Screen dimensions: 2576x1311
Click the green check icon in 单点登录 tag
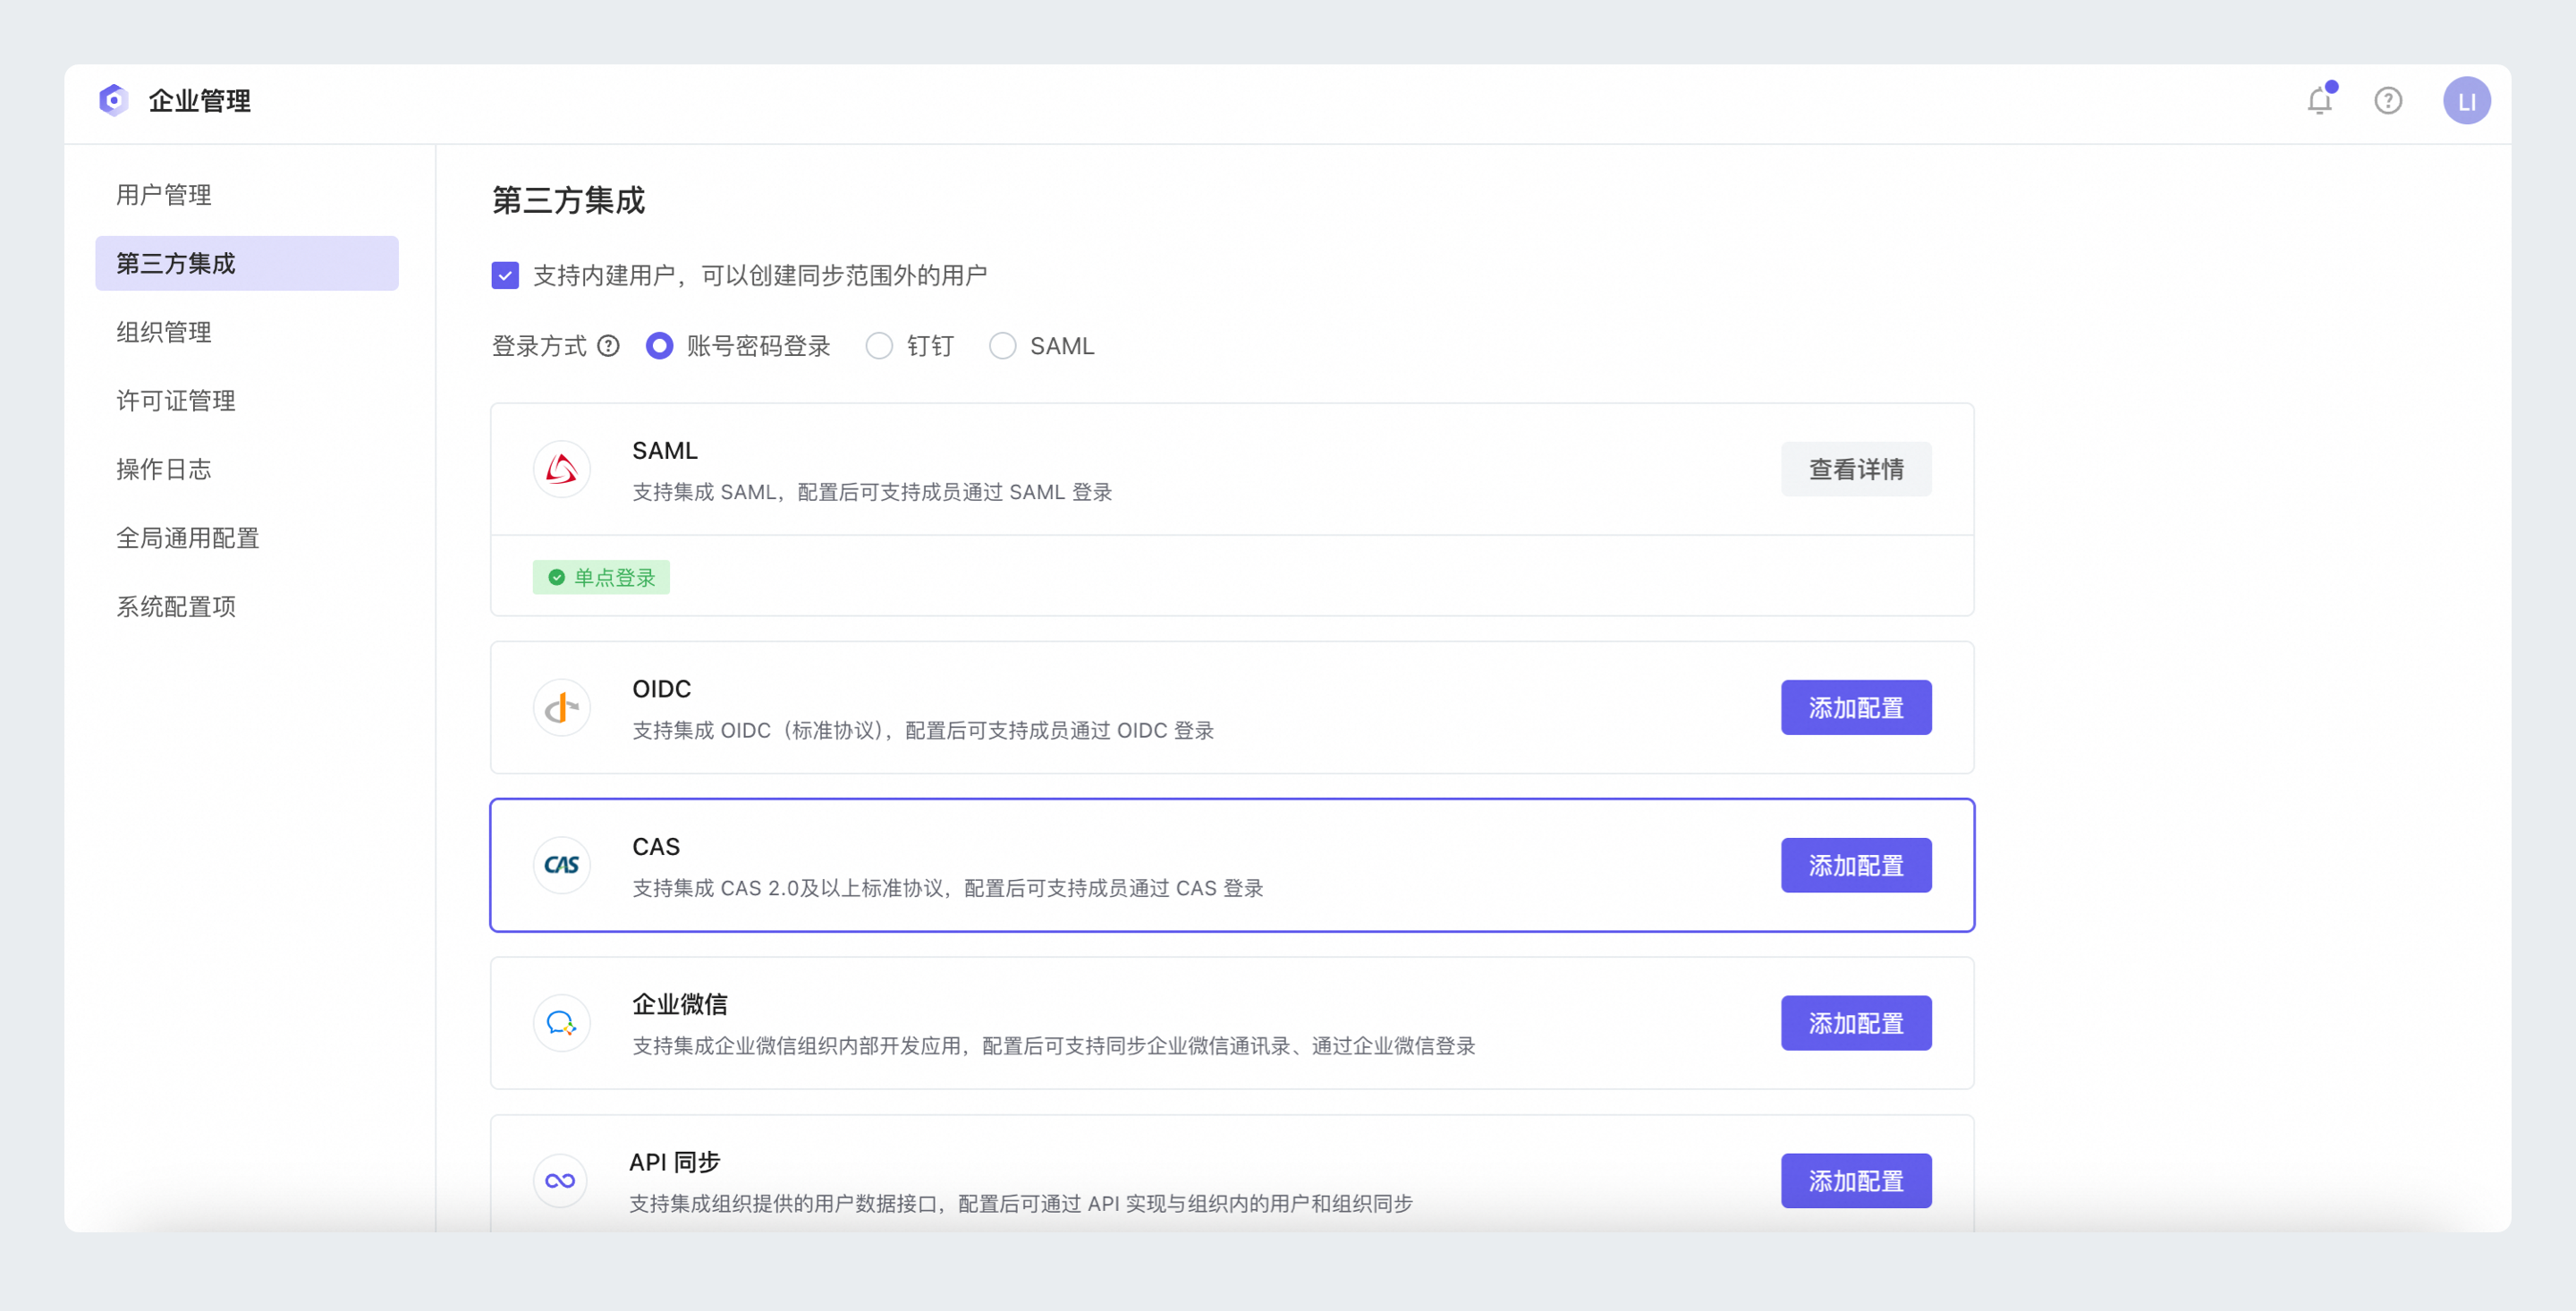(x=557, y=577)
